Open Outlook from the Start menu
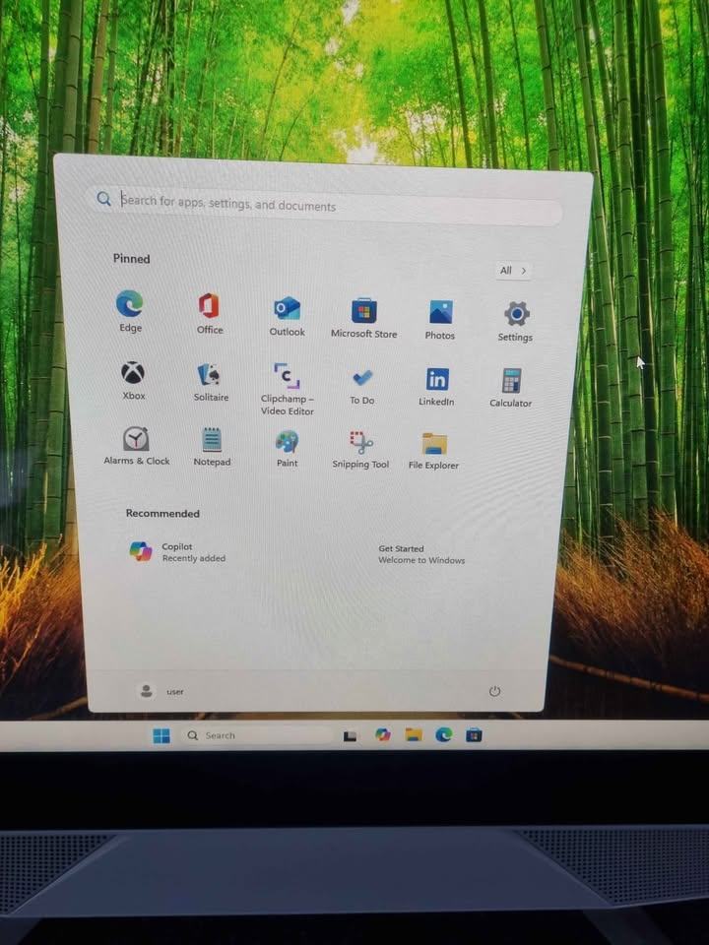This screenshot has width=709, height=945. click(x=287, y=316)
